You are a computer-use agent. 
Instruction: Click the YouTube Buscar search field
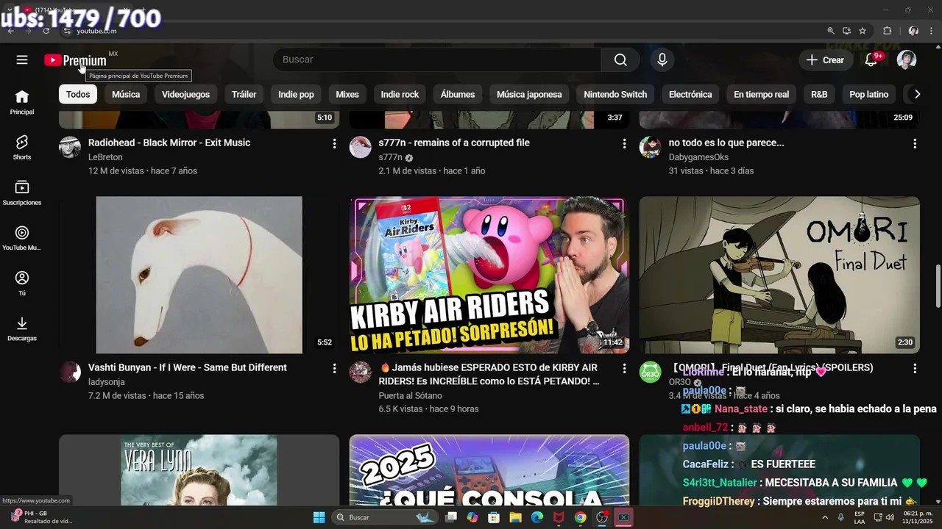point(437,60)
